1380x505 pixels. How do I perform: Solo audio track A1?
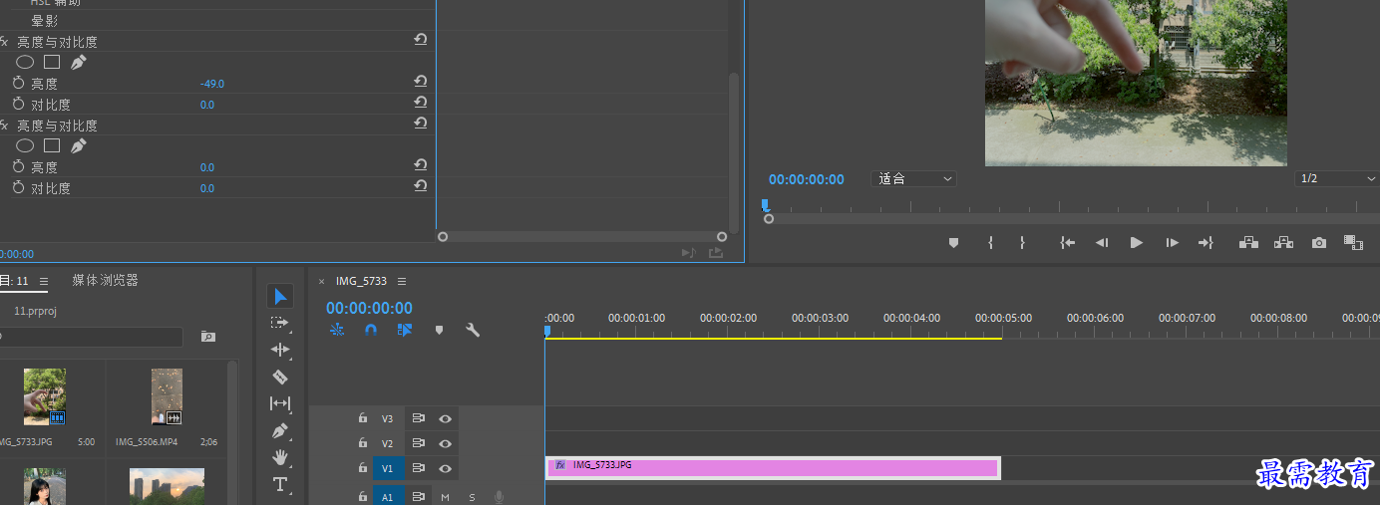tap(472, 496)
